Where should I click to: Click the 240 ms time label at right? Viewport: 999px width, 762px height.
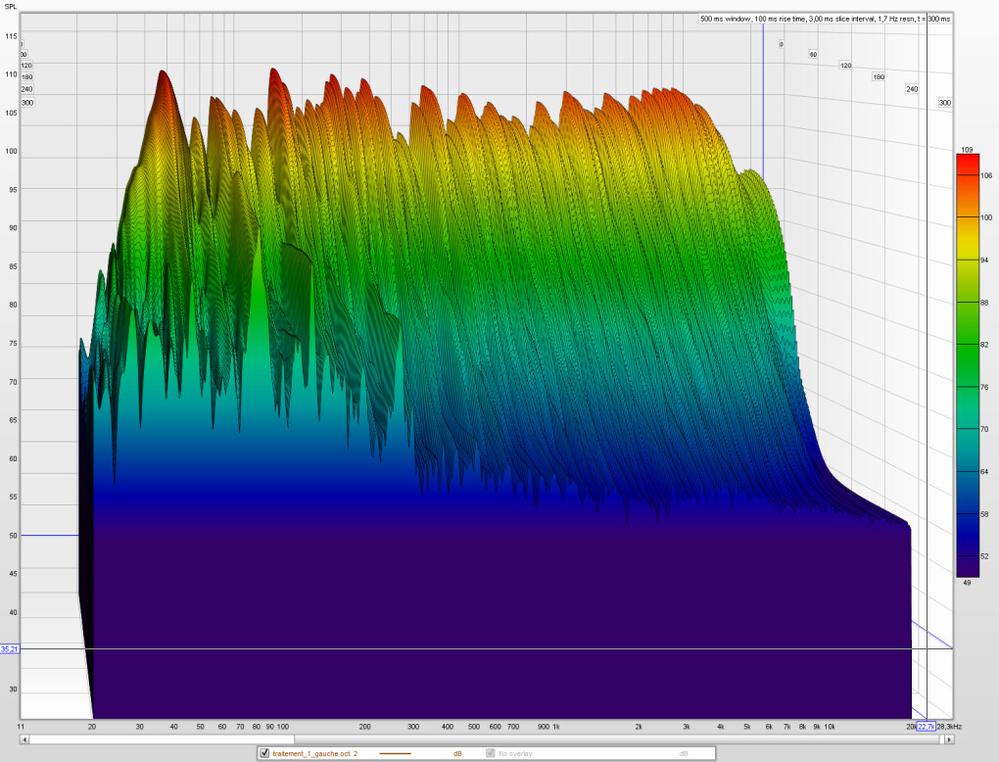pyautogui.click(x=912, y=89)
